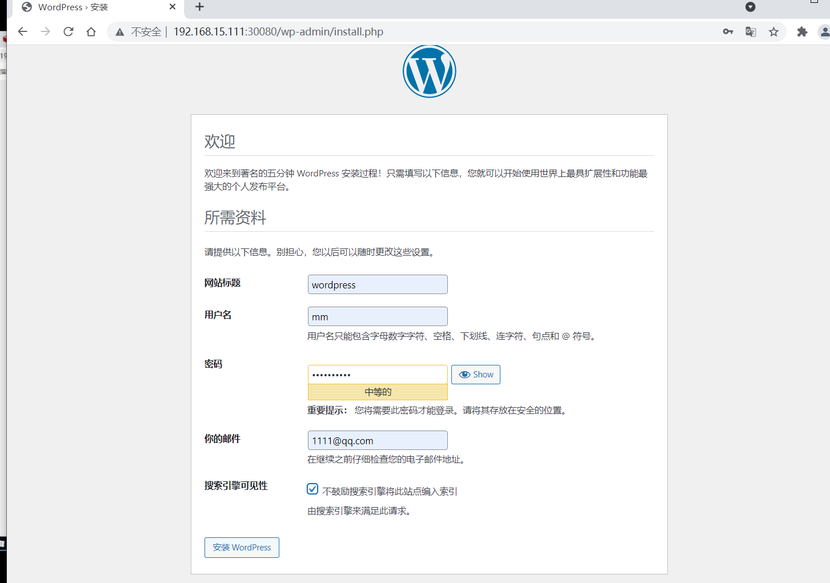Click the 搜索引擎可见性 label
The width and height of the screenshot is (830, 583).
(x=236, y=485)
